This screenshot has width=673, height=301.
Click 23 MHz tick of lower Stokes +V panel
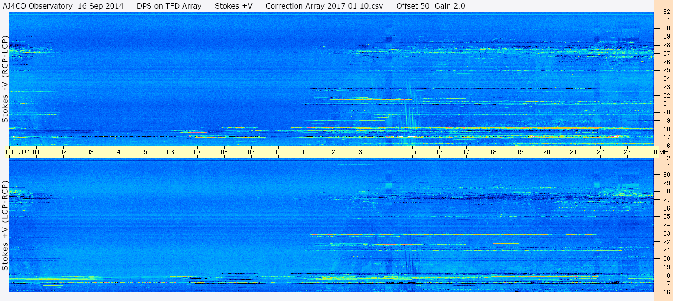(x=666, y=233)
